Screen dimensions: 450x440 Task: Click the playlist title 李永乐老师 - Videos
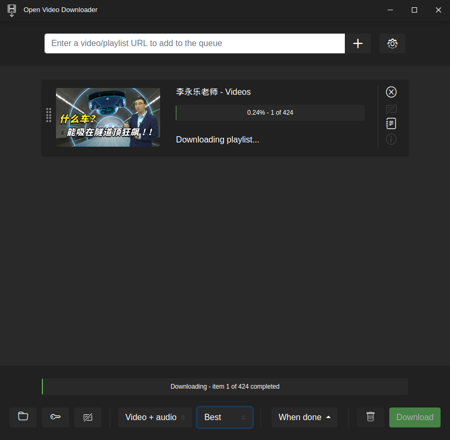pos(213,92)
